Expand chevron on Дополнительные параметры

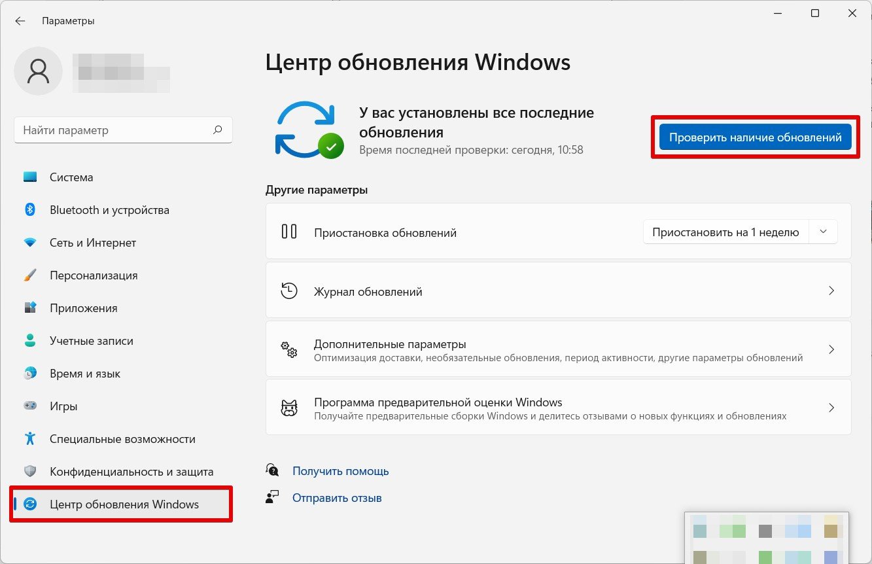tap(831, 349)
